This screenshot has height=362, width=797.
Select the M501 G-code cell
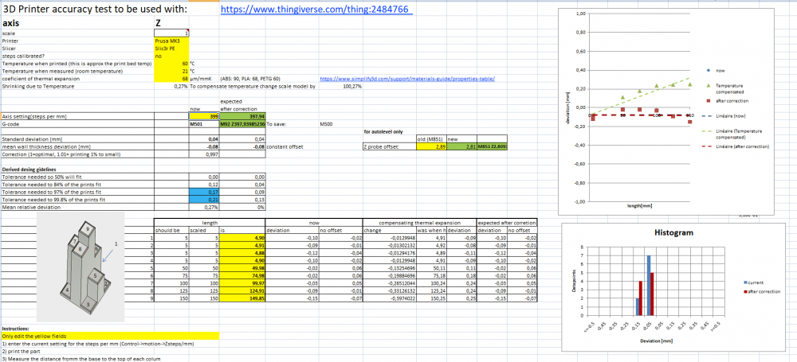coord(204,123)
